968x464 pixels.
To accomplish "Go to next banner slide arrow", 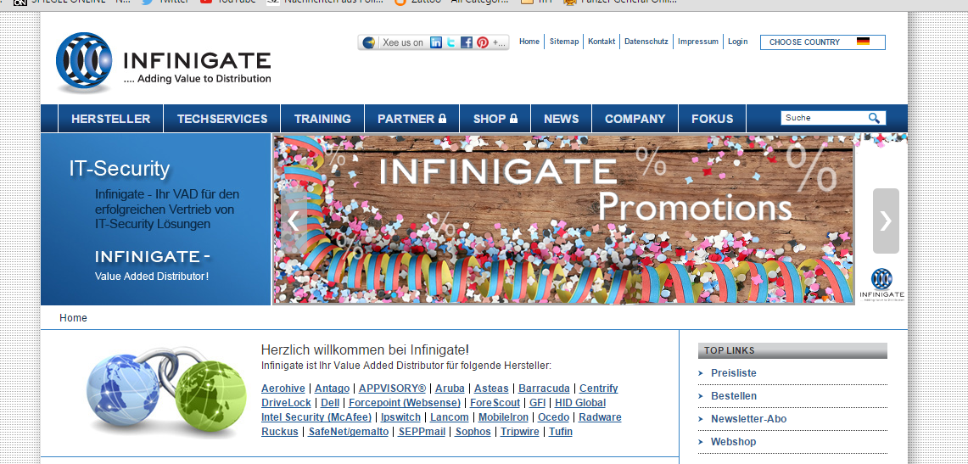I will [x=885, y=221].
